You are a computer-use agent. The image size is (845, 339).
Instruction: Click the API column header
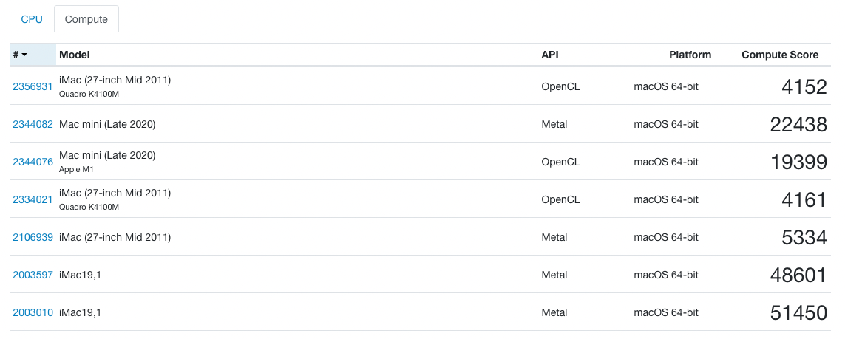pos(550,55)
